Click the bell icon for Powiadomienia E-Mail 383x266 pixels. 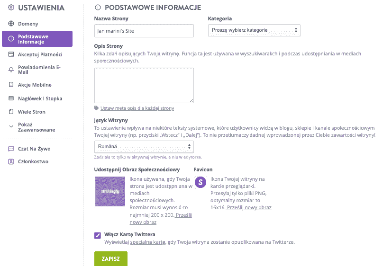coord(11,70)
